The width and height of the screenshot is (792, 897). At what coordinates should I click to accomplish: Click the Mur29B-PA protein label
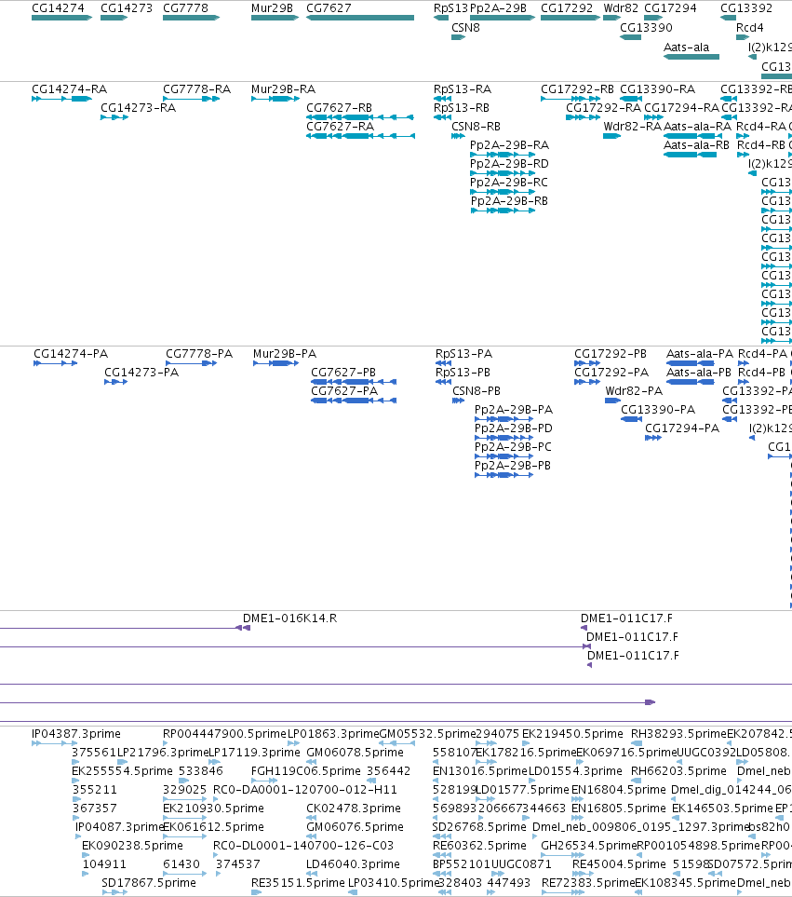[285, 354]
